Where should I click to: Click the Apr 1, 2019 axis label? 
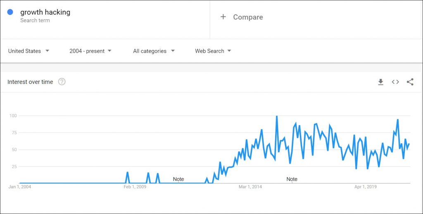366,187
